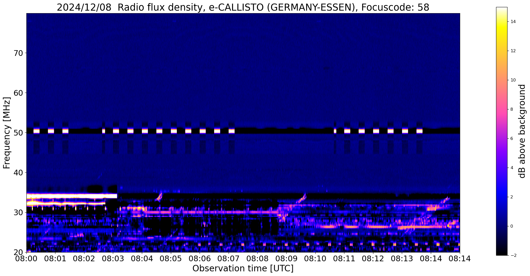
Task: Click the 08:01 time tick label
Action: [x=55, y=258]
